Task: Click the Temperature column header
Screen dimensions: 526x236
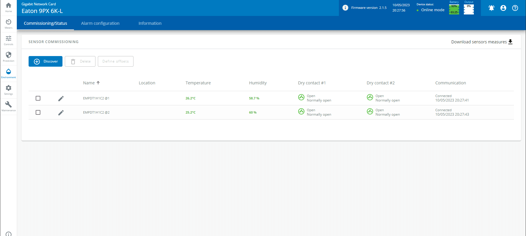Action: 198,83
